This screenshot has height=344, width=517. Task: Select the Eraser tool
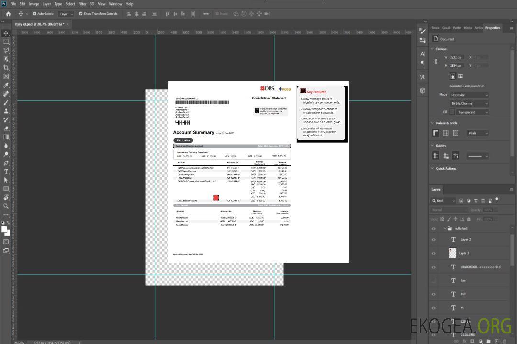click(6, 129)
